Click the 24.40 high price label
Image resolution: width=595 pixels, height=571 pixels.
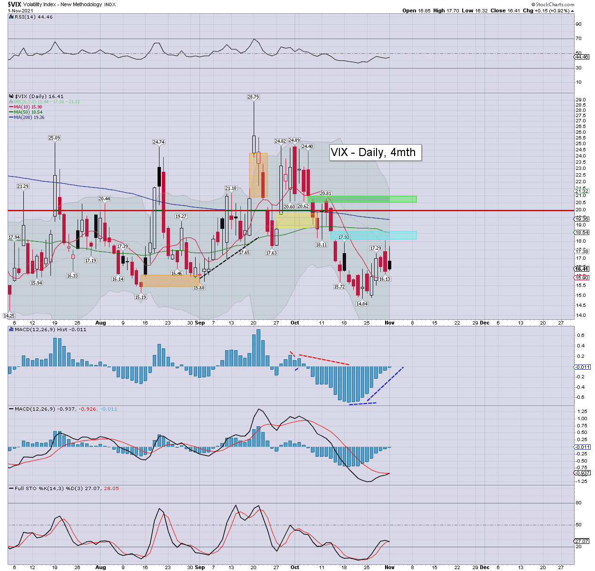pyautogui.click(x=307, y=146)
